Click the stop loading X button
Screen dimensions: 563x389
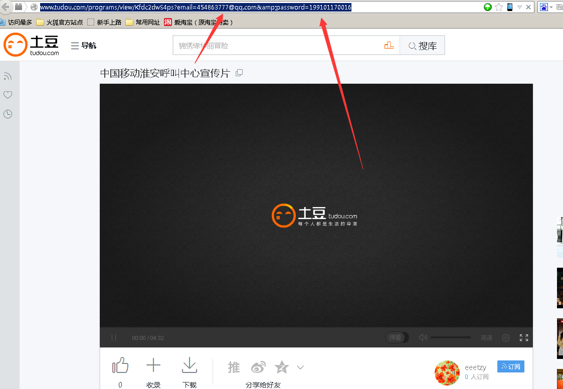click(x=528, y=7)
